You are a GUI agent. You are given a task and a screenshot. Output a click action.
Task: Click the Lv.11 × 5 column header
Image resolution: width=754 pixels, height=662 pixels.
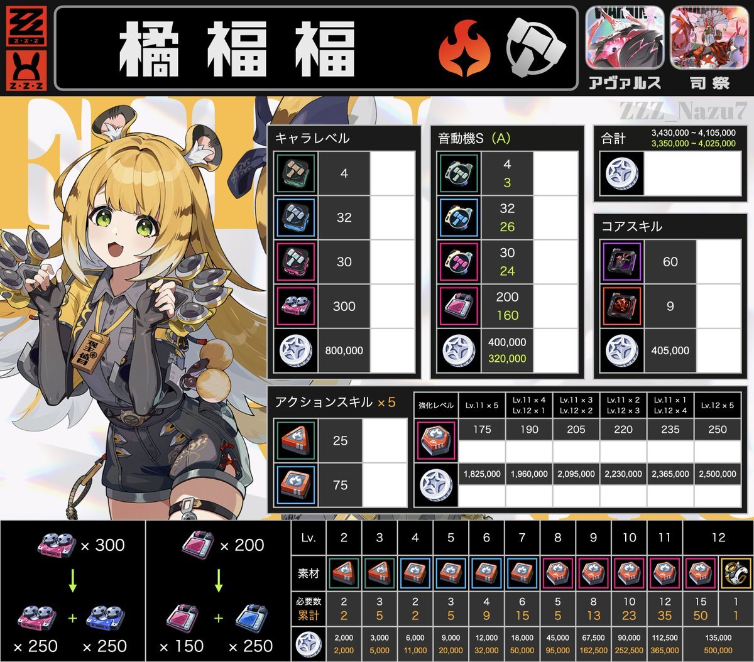pos(482,404)
